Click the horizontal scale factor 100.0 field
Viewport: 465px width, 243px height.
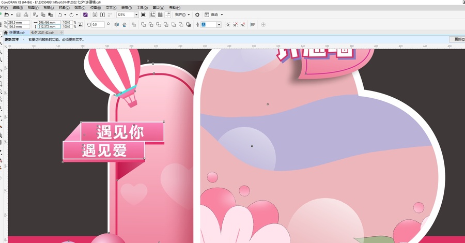click(67, 23)
